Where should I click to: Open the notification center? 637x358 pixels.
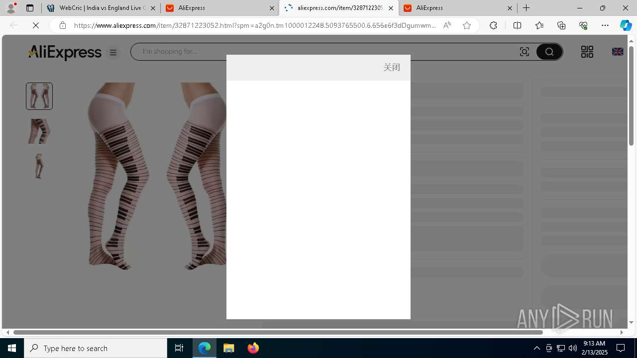[621, 348]
